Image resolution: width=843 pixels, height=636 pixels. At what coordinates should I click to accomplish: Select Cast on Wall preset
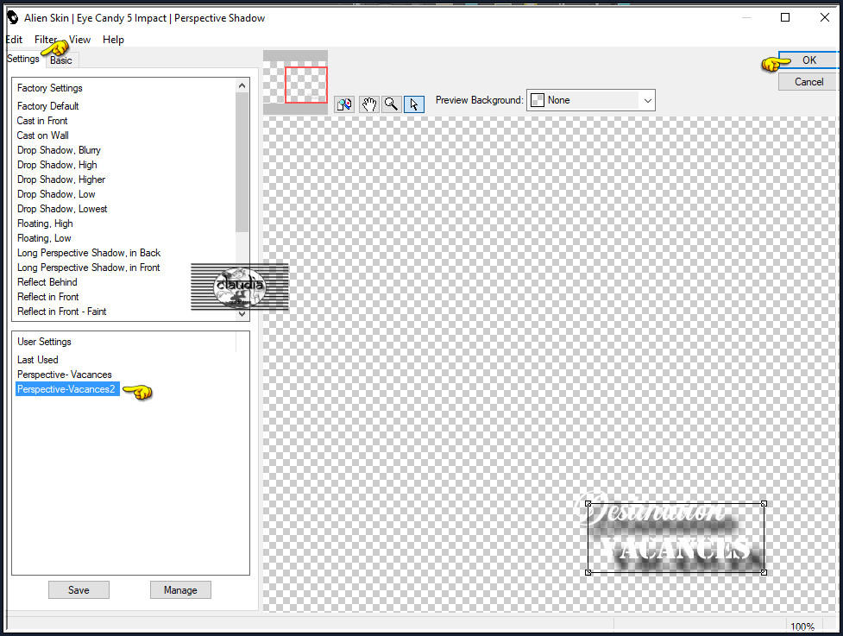(x=42, y=135)
